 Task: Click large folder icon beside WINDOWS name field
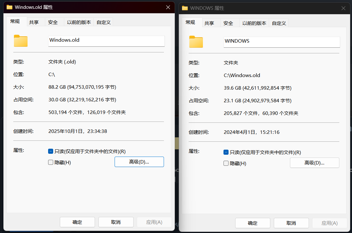point(196,42)
